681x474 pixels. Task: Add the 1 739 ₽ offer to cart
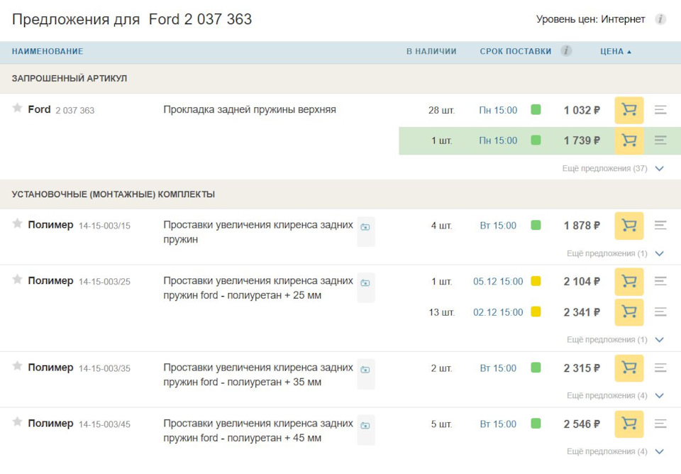tap(629, 140)
